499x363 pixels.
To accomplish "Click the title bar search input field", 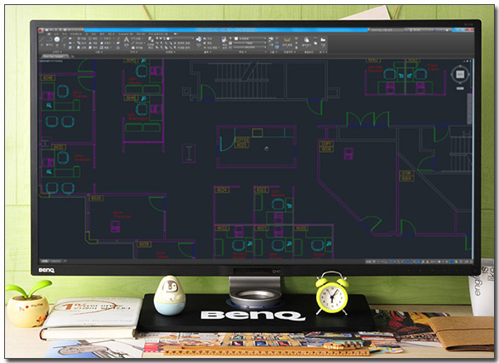I will click(x=387, y=30).
